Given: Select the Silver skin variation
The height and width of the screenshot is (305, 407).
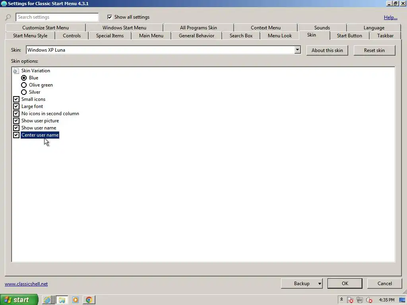Looking at the screenshot, I should pyautogui.click(x=24, y=92).
